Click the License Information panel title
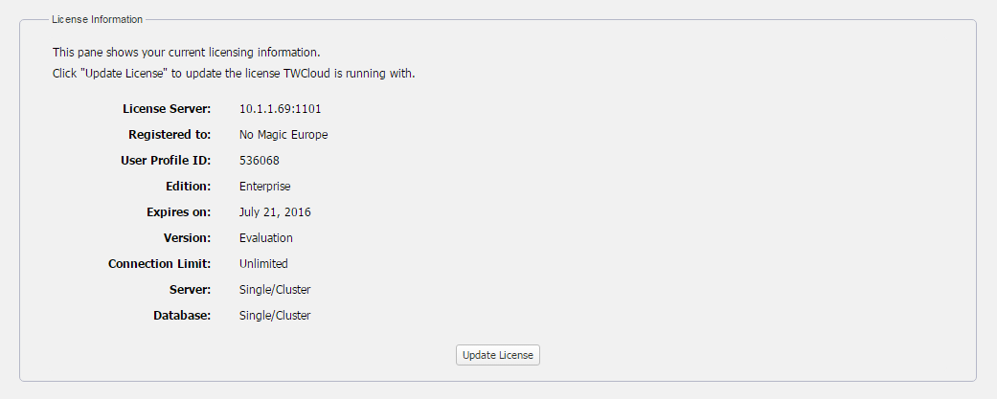997x399 pixels. [97, 19]
